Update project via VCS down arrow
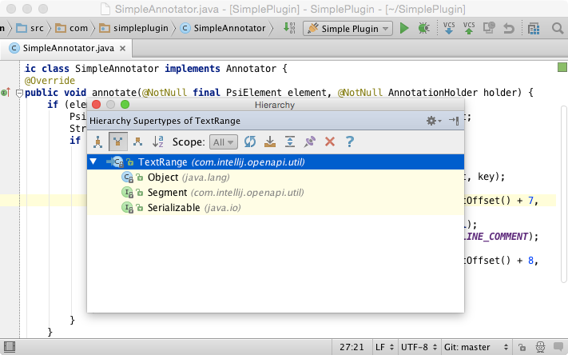 pos(449,28)
